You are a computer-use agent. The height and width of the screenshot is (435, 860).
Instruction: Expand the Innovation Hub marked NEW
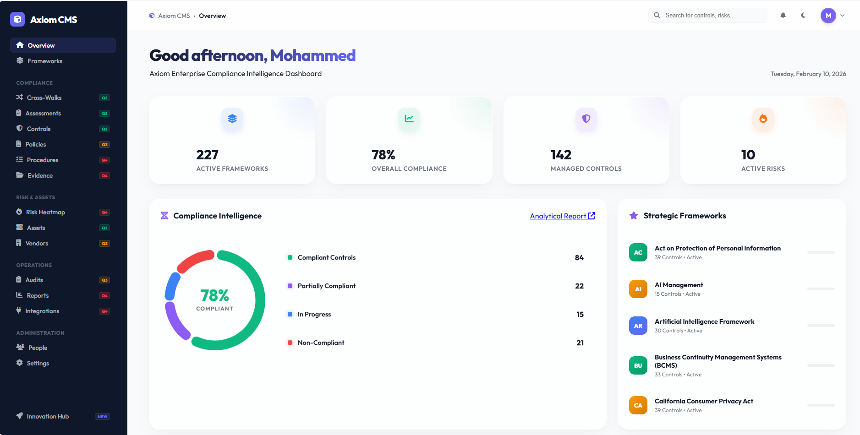point(47,416)
